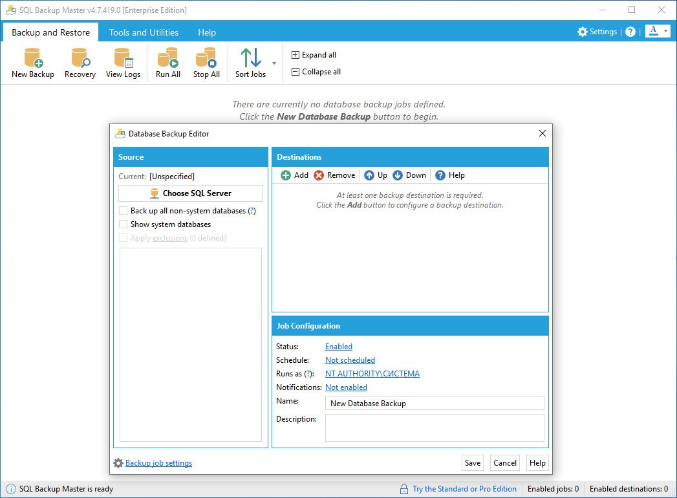Open the Sort Jobs dropdown arrow
Viewport: 677px width, 498px height.
coord(274,63)
